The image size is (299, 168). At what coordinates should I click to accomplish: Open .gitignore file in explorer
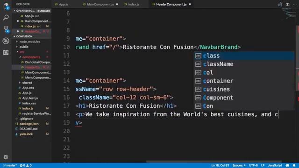pos(32,119)
